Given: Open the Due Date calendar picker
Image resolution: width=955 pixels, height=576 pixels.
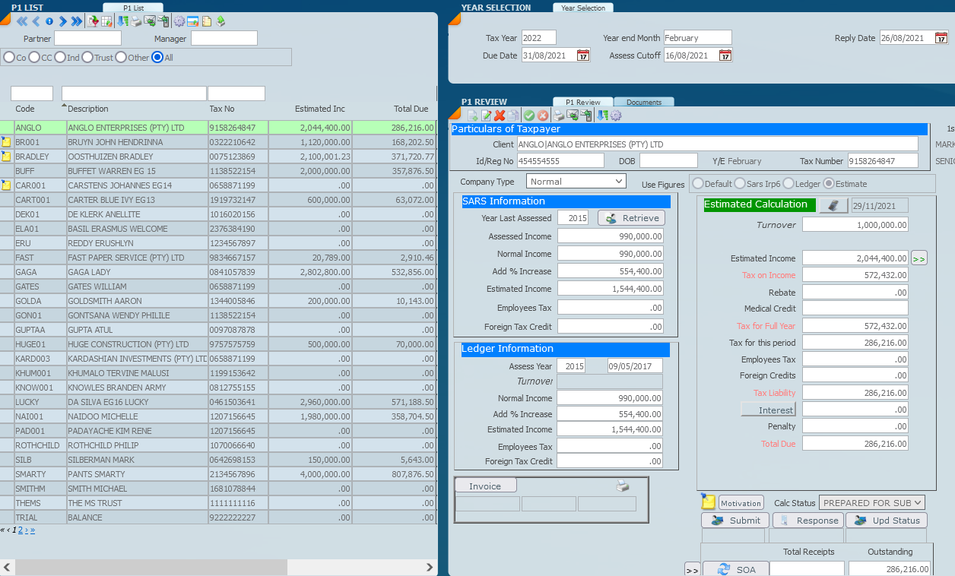Looking at the screenshot, I should [x=583, y=55].
